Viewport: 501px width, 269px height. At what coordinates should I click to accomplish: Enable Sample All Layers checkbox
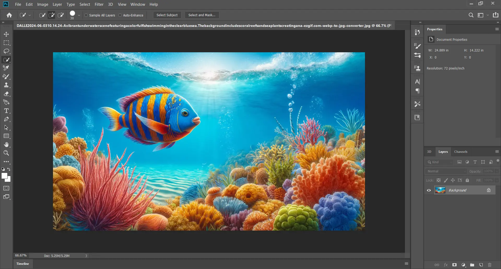point(86,15)
